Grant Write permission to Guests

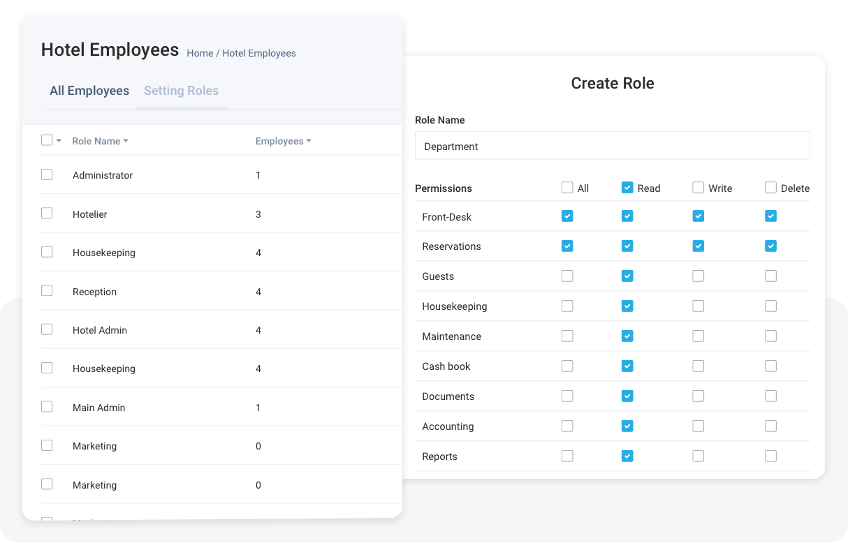[698, 276]
